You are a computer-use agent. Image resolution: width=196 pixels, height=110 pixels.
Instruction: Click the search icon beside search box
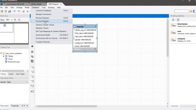pos(191,11)
